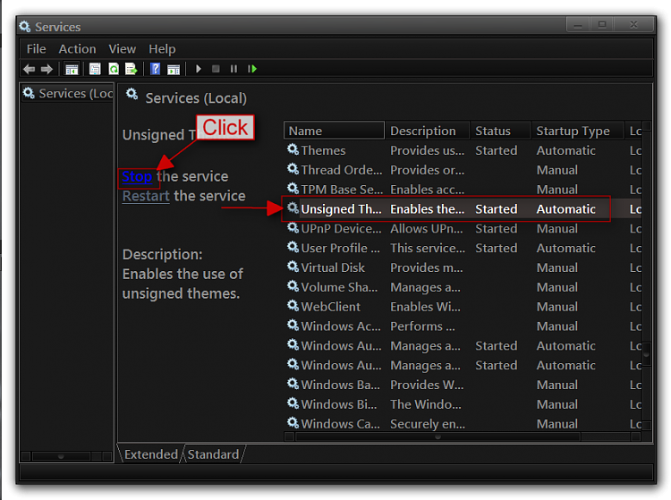Click the Stop the service link
The width and height of the screenshot is (671, 500).
pos(137,176)
